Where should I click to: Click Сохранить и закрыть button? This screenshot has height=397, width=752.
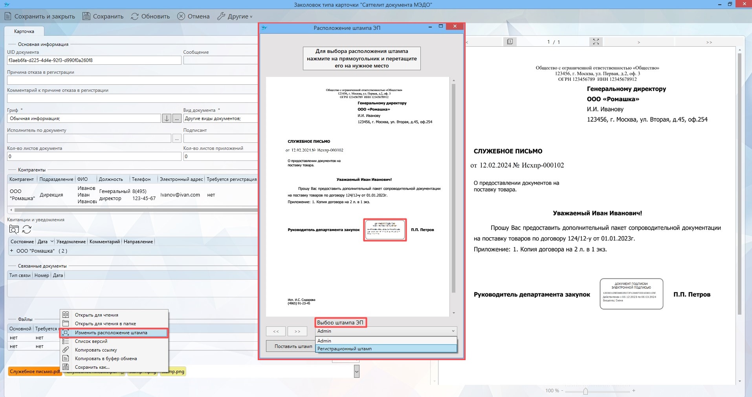(40, 16)
